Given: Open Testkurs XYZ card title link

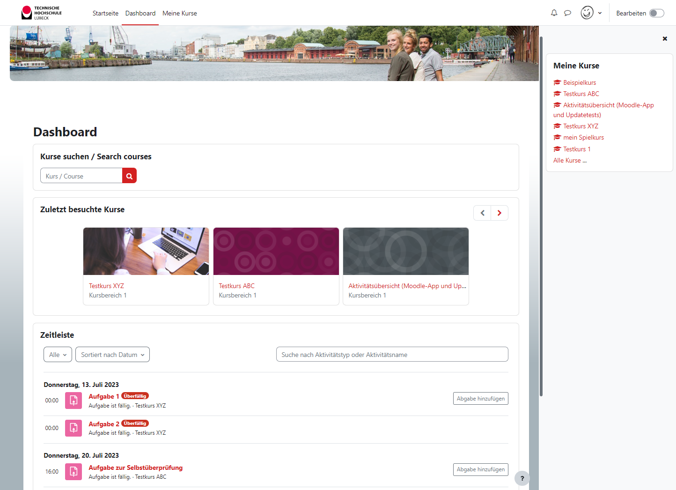Looking at the screenshot, I should click(x=107, y=286).
